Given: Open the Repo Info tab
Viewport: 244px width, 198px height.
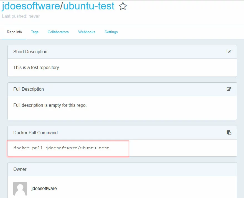Looking at the screenshot, I should (14, 32).
